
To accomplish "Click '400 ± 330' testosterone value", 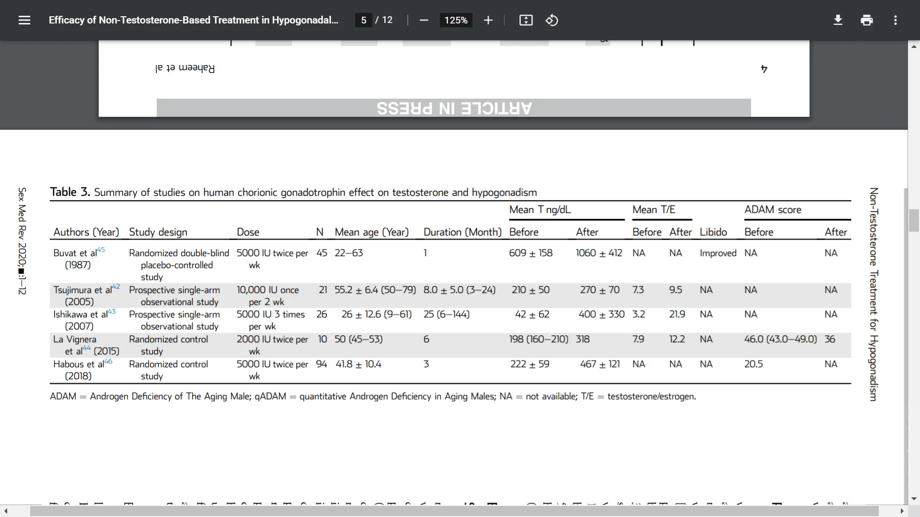I will [601, 314].
